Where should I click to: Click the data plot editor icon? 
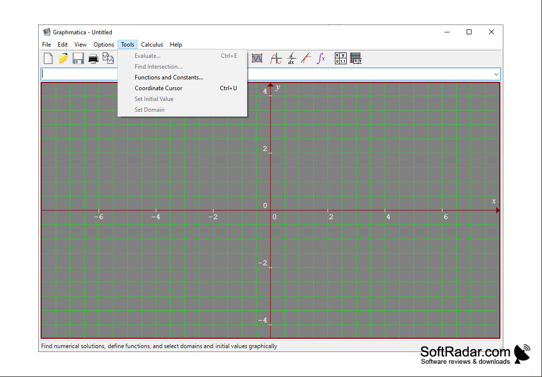(355, 58)
